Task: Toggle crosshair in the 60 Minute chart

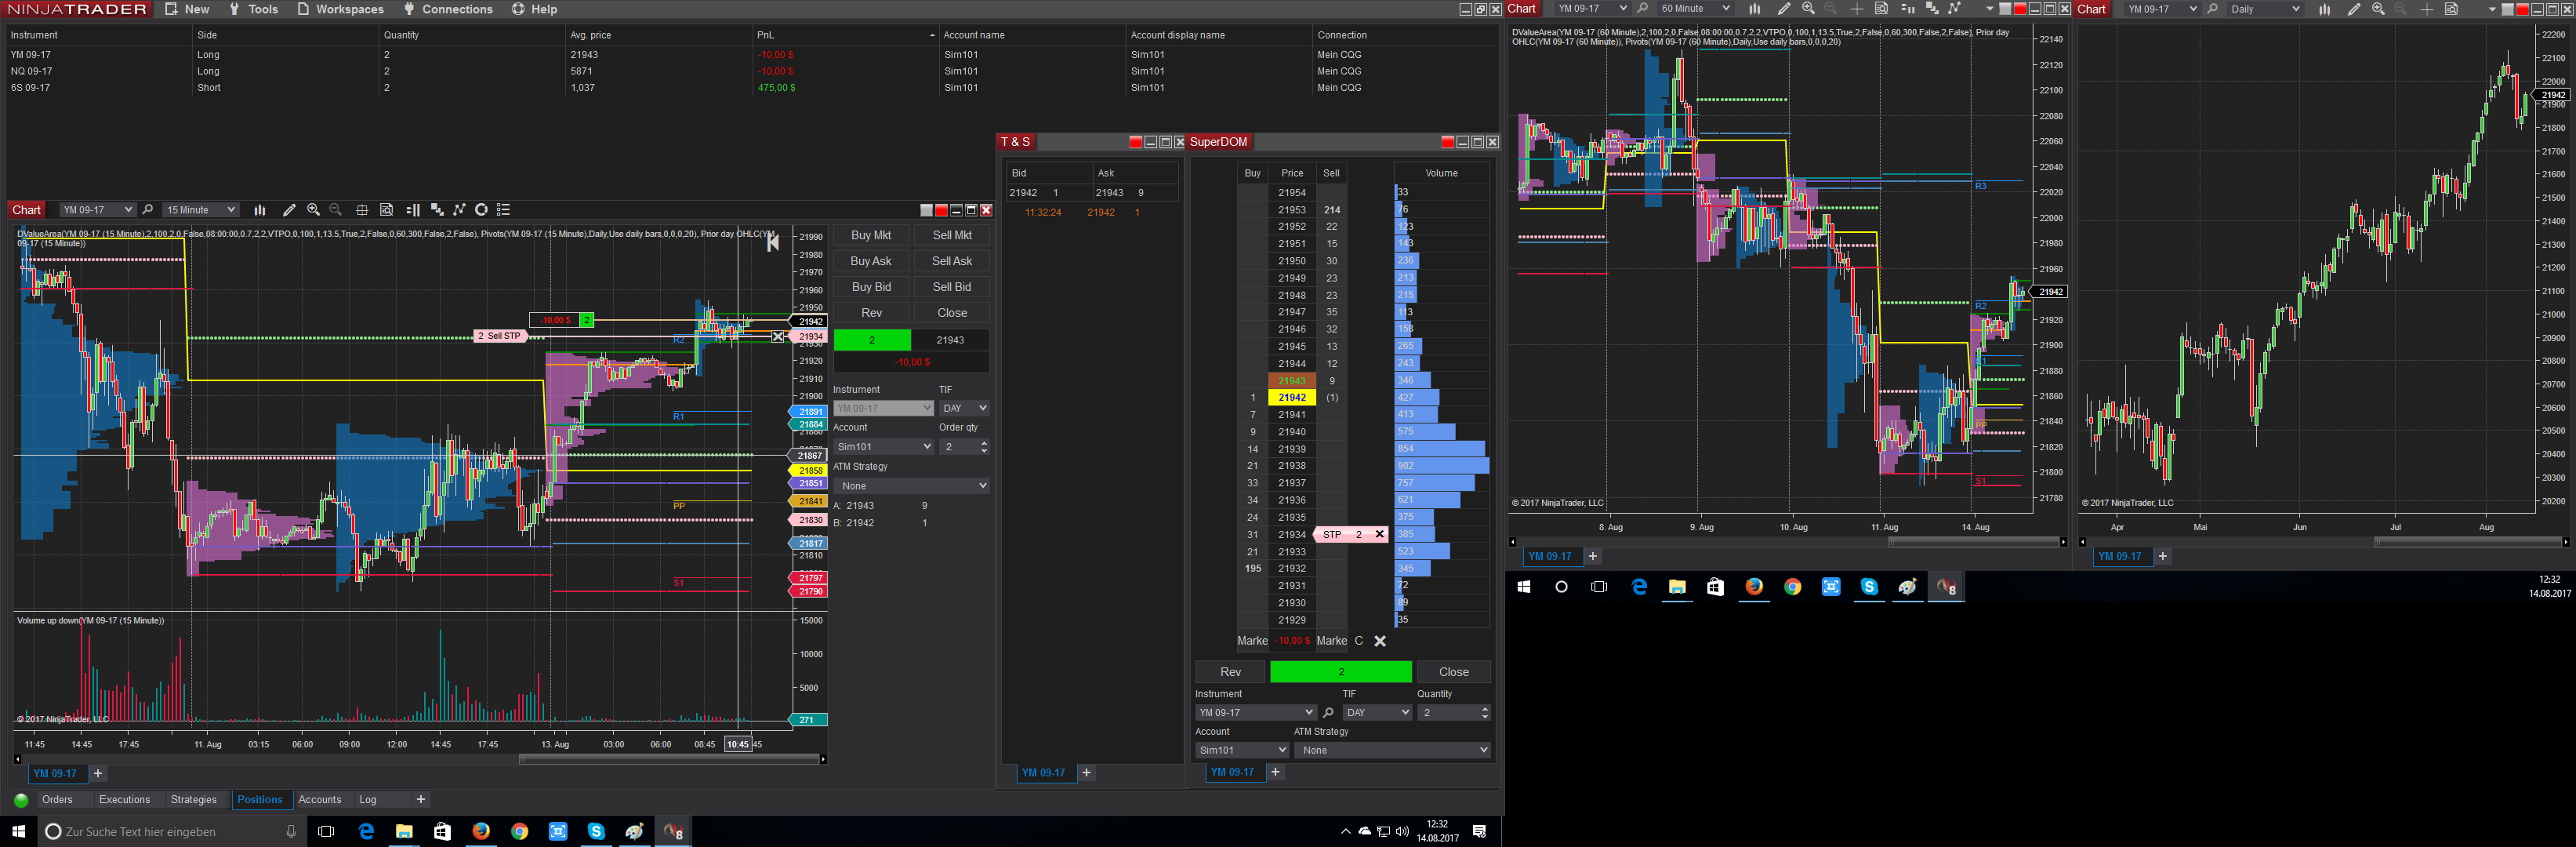Action: pyautogui.click(x=1856, y=9)
